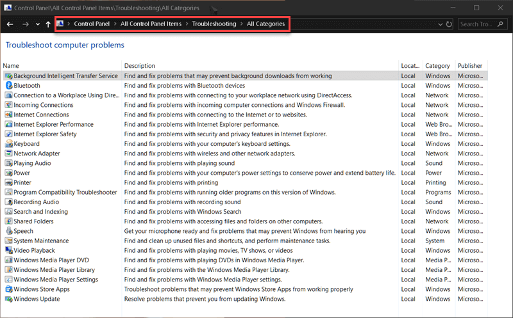Image resolution: width=513 pixels, height=318 pixels.
Task: Navigate to All Control Panel Items breadcrumb
Action: click(x=151, y=24)
